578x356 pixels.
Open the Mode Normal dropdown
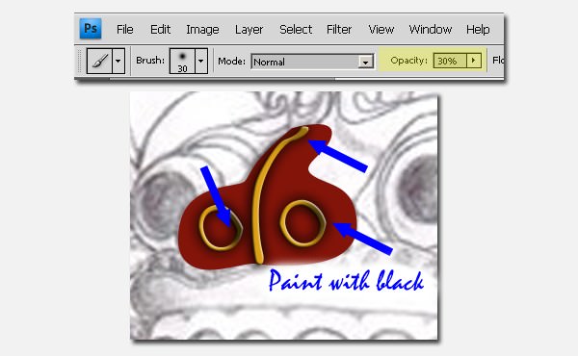click(312, 62)
